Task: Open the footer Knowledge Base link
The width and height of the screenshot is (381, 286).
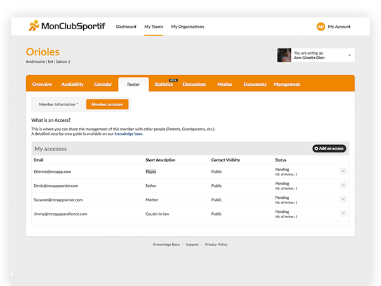Action: pyautogui.click(x=166, y=245)
